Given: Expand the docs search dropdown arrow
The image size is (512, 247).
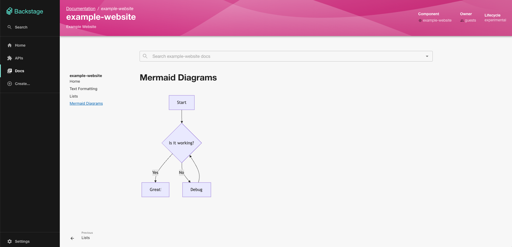Looking at the screenshot, I should 427,56.
